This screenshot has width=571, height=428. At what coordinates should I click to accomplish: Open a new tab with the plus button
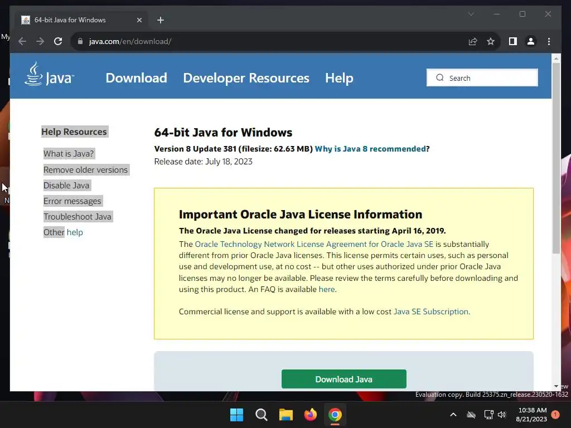tap(161, 20)
